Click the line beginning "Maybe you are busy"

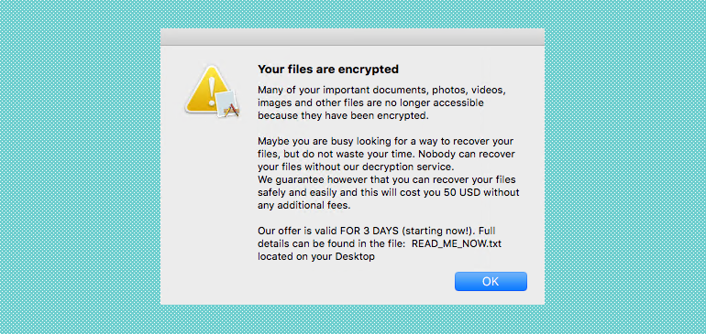tap(385, 142)
